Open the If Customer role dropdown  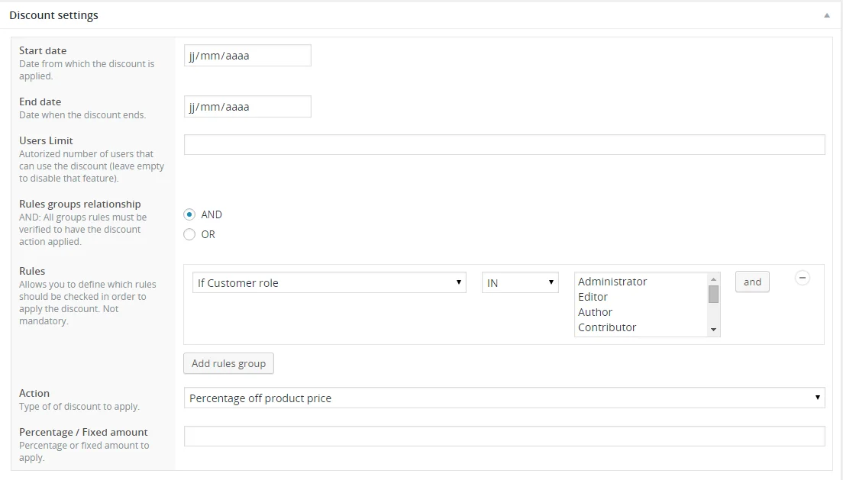[328, 282]
